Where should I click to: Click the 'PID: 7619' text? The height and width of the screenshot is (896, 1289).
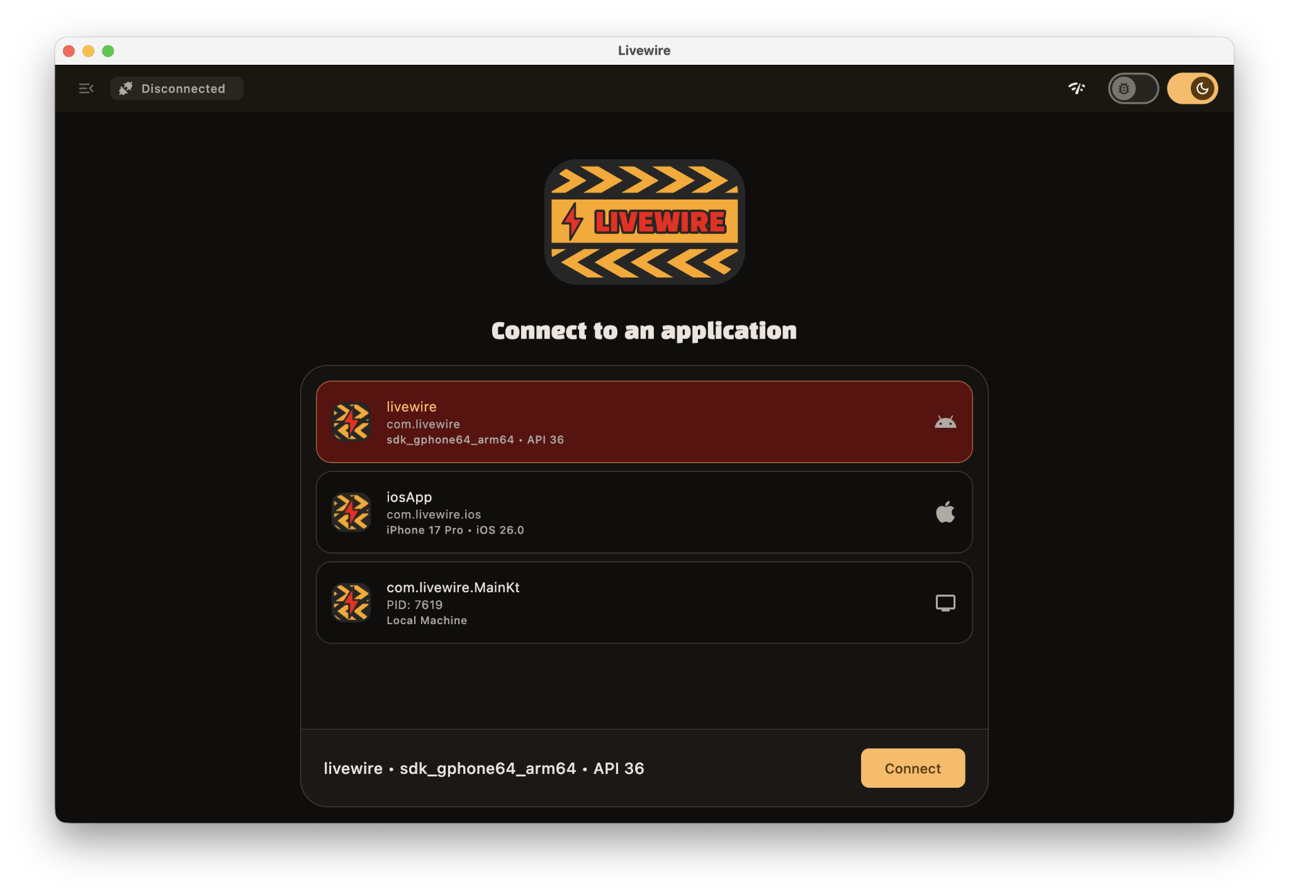tap(415, 605)
